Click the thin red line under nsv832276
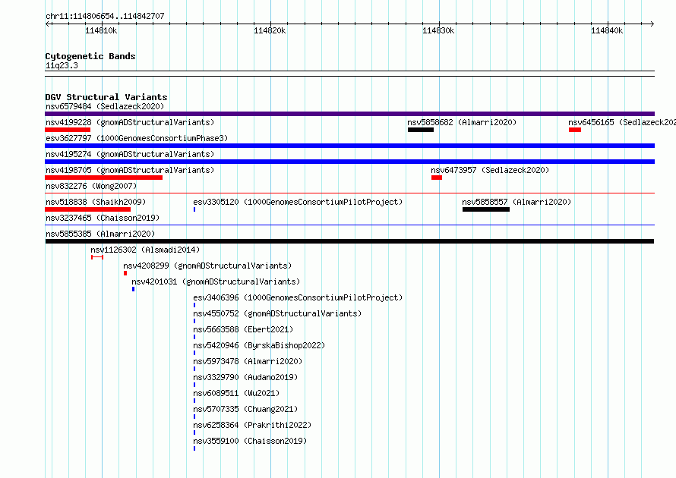The image size is (676, 478). (349, 193)
